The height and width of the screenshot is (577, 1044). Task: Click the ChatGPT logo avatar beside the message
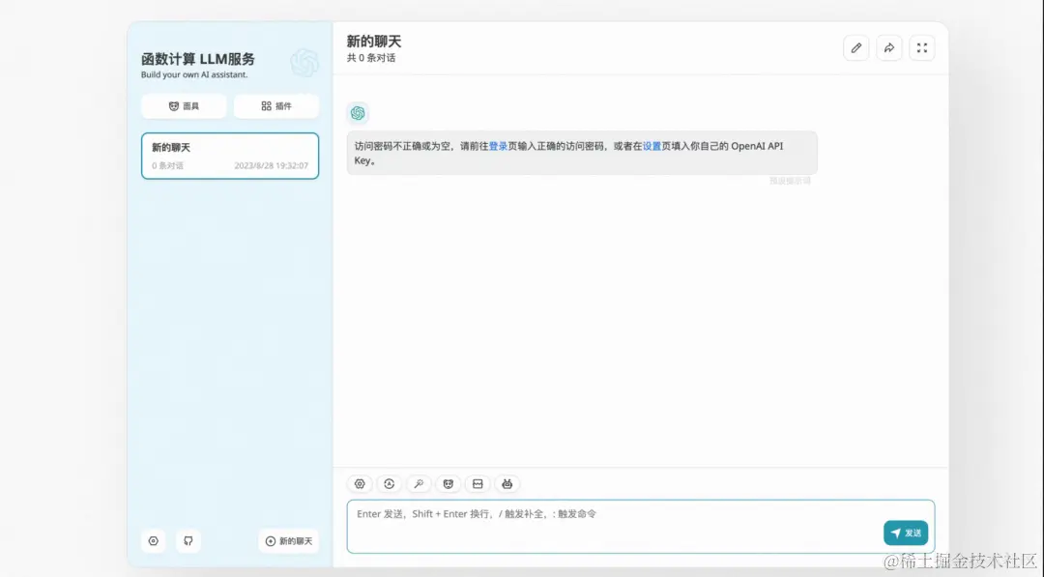tap(359, 112)
